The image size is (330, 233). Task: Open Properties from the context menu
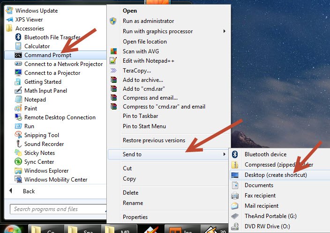coord(135,217)
